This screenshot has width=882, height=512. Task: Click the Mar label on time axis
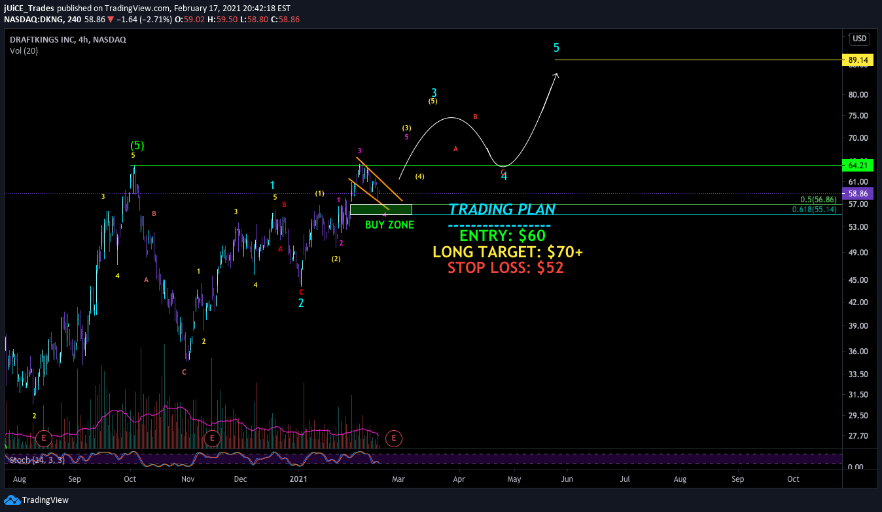tap(399, 479)
